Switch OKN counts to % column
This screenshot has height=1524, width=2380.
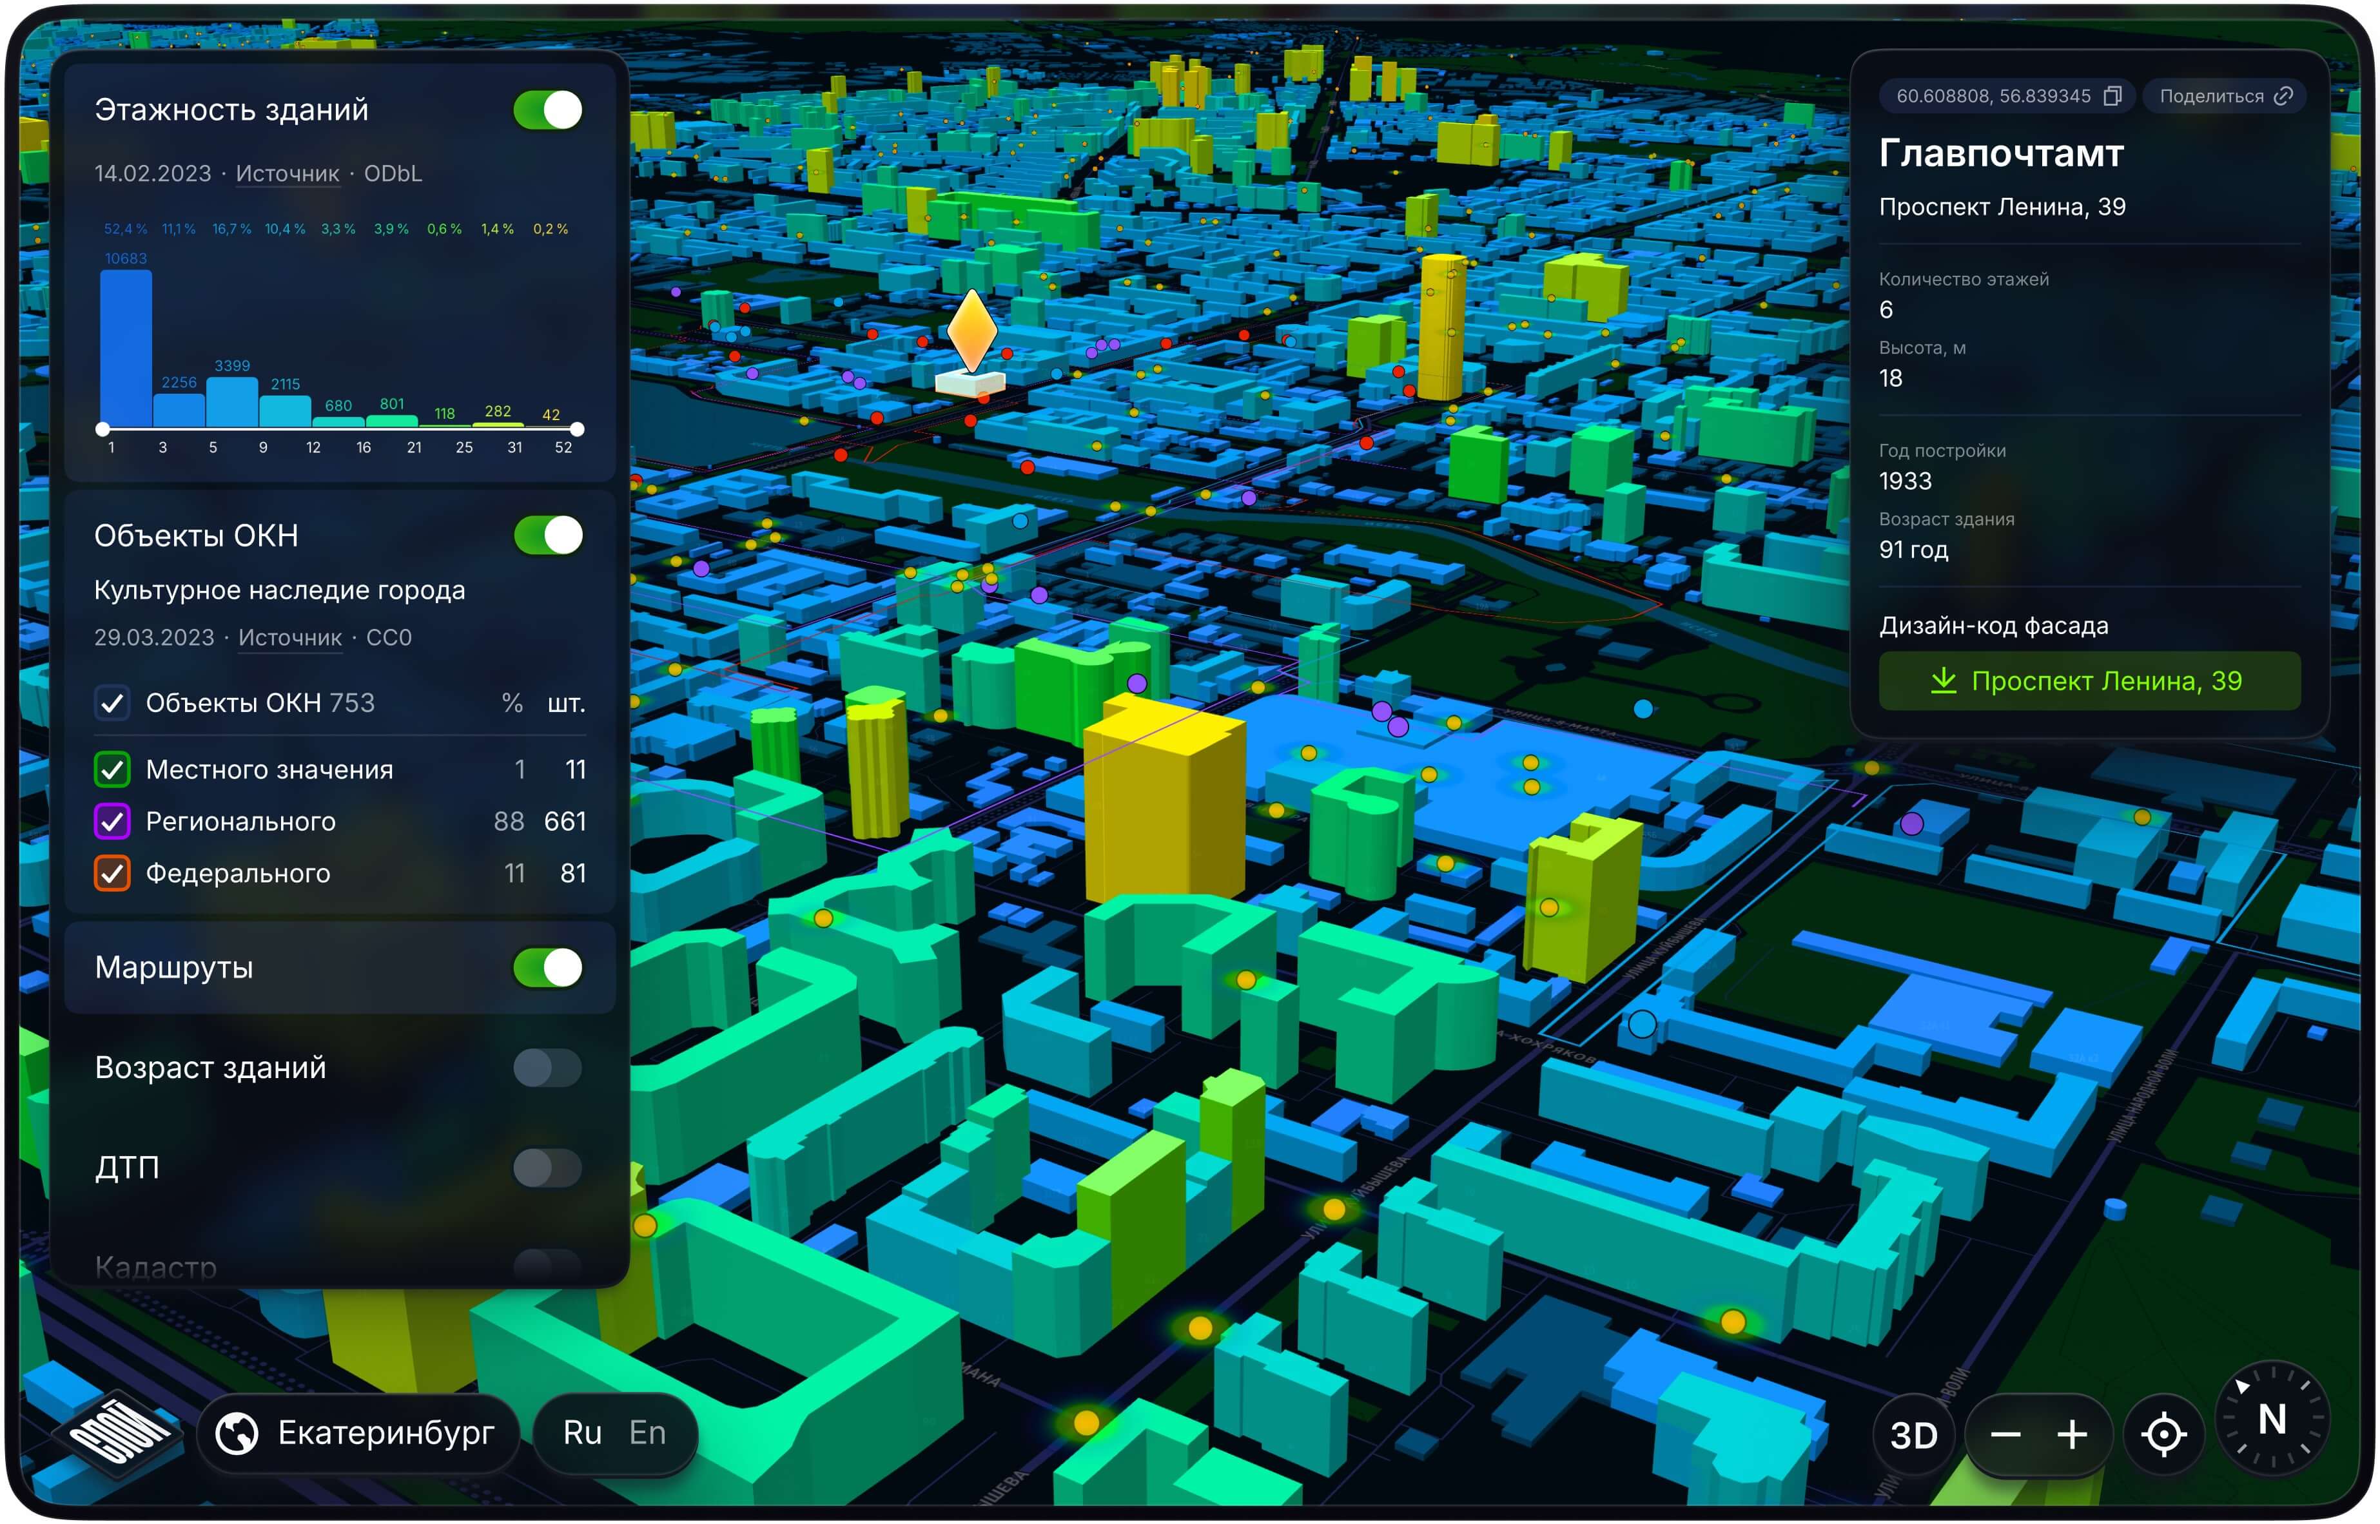pyautogui.click(x=512, y=702)
